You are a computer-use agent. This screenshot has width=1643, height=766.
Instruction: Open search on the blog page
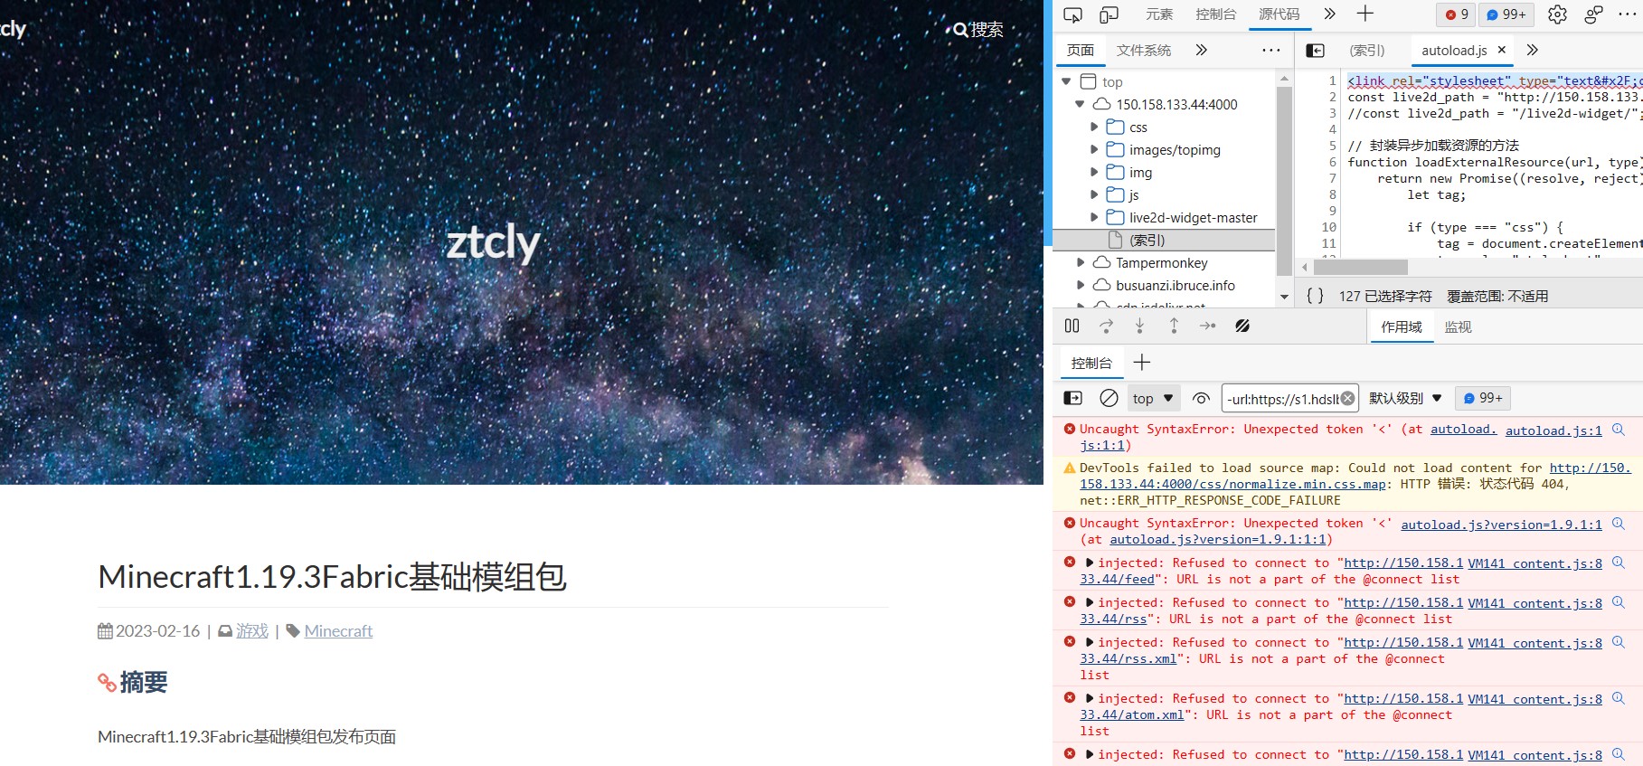coord(978,30)
